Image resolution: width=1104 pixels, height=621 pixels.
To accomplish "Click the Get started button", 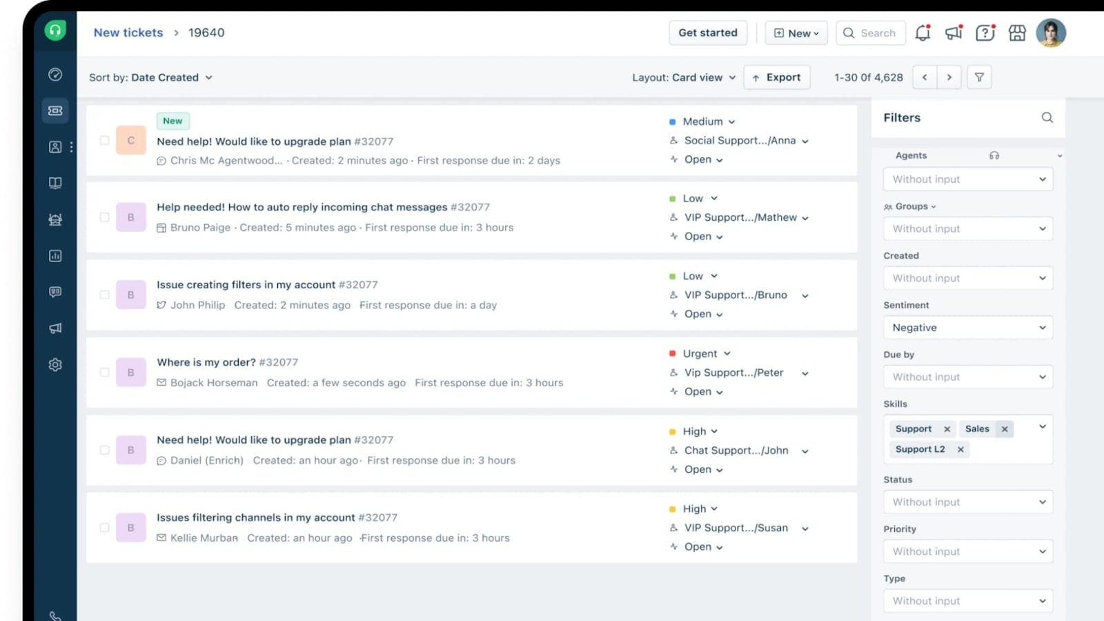I will pos(708,32).
